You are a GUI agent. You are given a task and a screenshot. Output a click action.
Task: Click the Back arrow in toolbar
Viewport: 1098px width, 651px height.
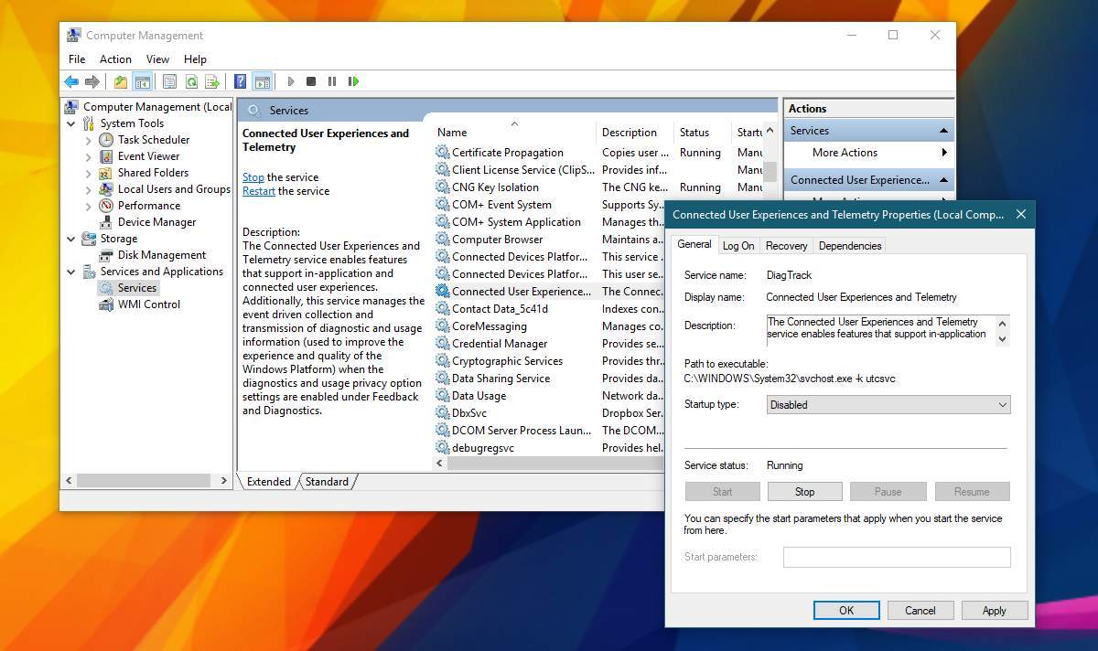point(71,81)
